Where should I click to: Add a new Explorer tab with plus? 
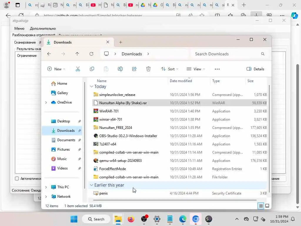pos(121,42)
